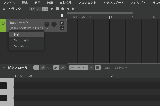
Task: Toggle the smooth pitch curve display
Action: pyautogui.click(x=72, y=68)
